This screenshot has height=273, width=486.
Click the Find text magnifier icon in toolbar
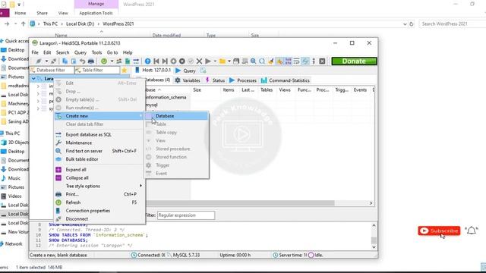tap(253, 61)
